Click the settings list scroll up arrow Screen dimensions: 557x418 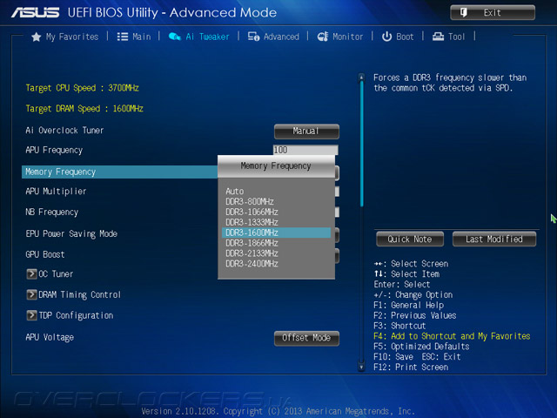(361, 78)
